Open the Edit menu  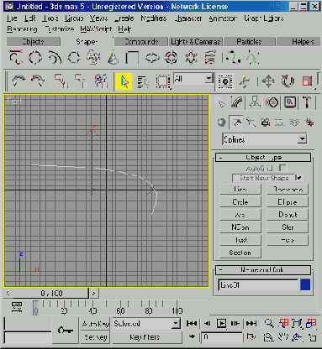coord(29,18)
